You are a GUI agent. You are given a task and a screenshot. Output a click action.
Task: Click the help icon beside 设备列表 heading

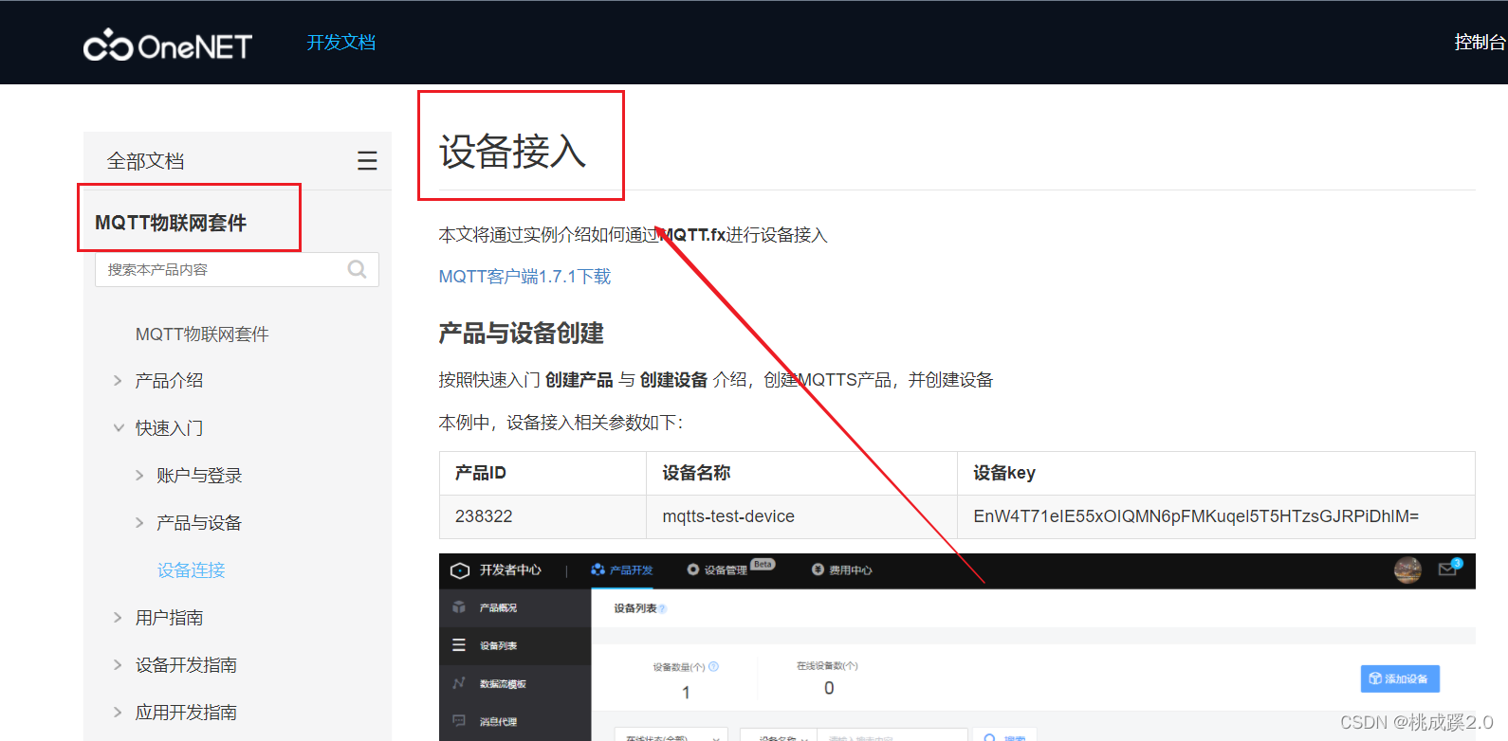663,609
